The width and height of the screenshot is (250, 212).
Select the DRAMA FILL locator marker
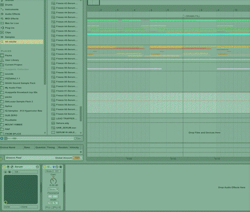[191, 16]
